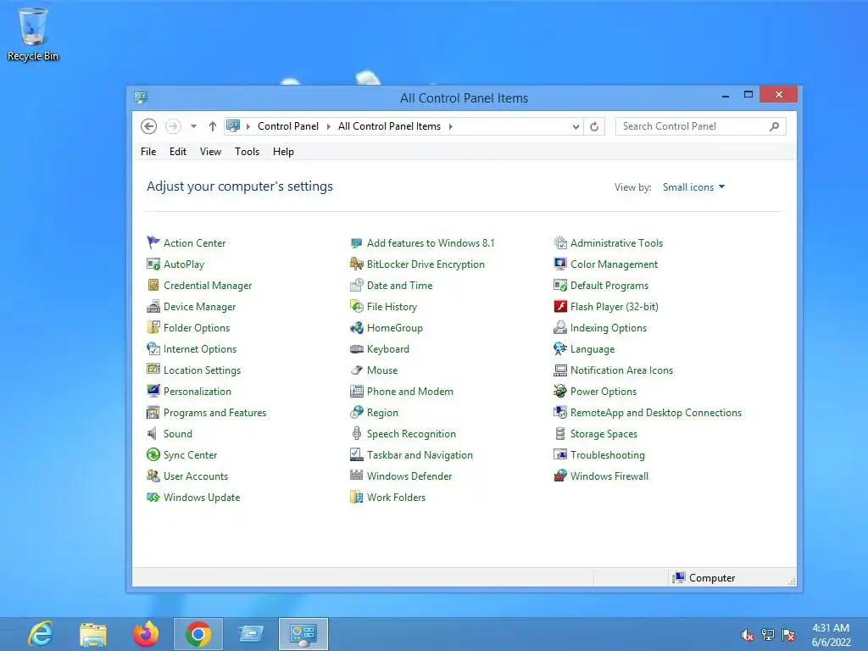Refresh the Control Panel view
The image size is (868, 651).
[x=594, y=127]
